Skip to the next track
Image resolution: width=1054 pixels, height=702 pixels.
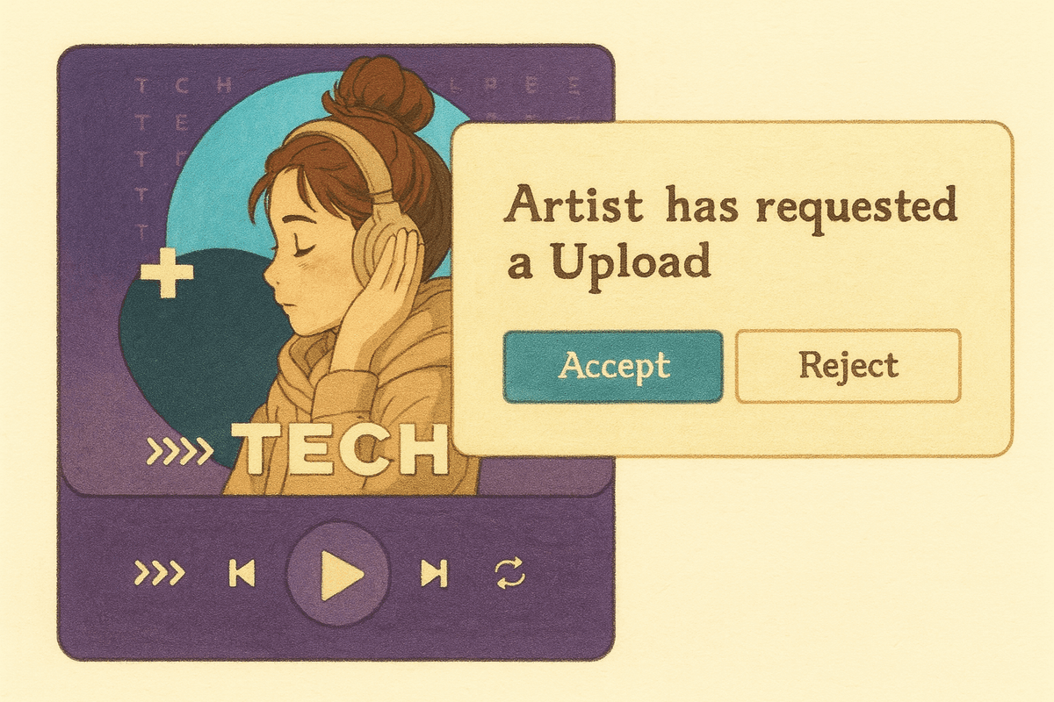(434, 573)
